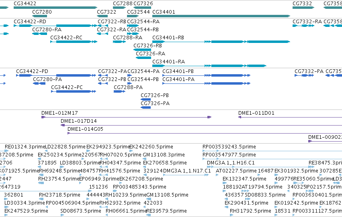Image resolution: width=342 pixels, height=217 pixels.
Task: Select the CG7322-RA transcript
Action: 103,34
